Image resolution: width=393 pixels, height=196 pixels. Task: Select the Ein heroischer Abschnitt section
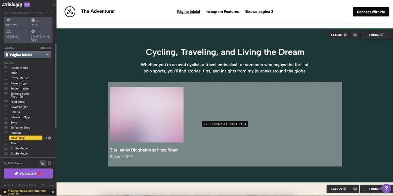[x=20, y=95]
